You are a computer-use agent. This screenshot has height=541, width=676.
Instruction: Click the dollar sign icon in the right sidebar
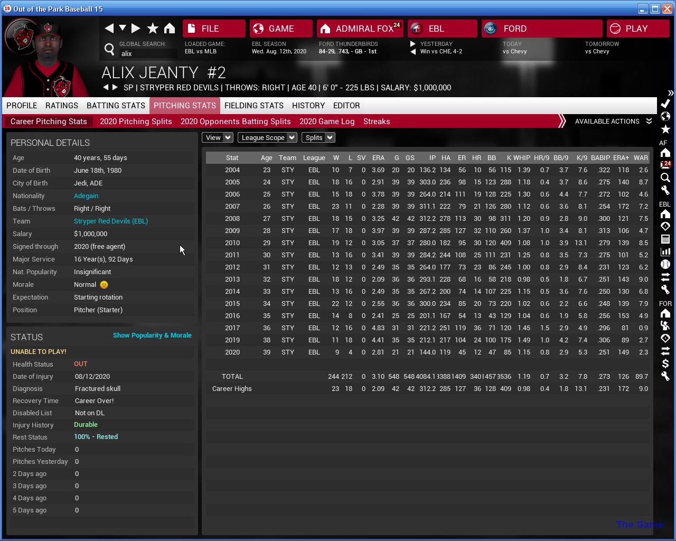click(665, 363)
